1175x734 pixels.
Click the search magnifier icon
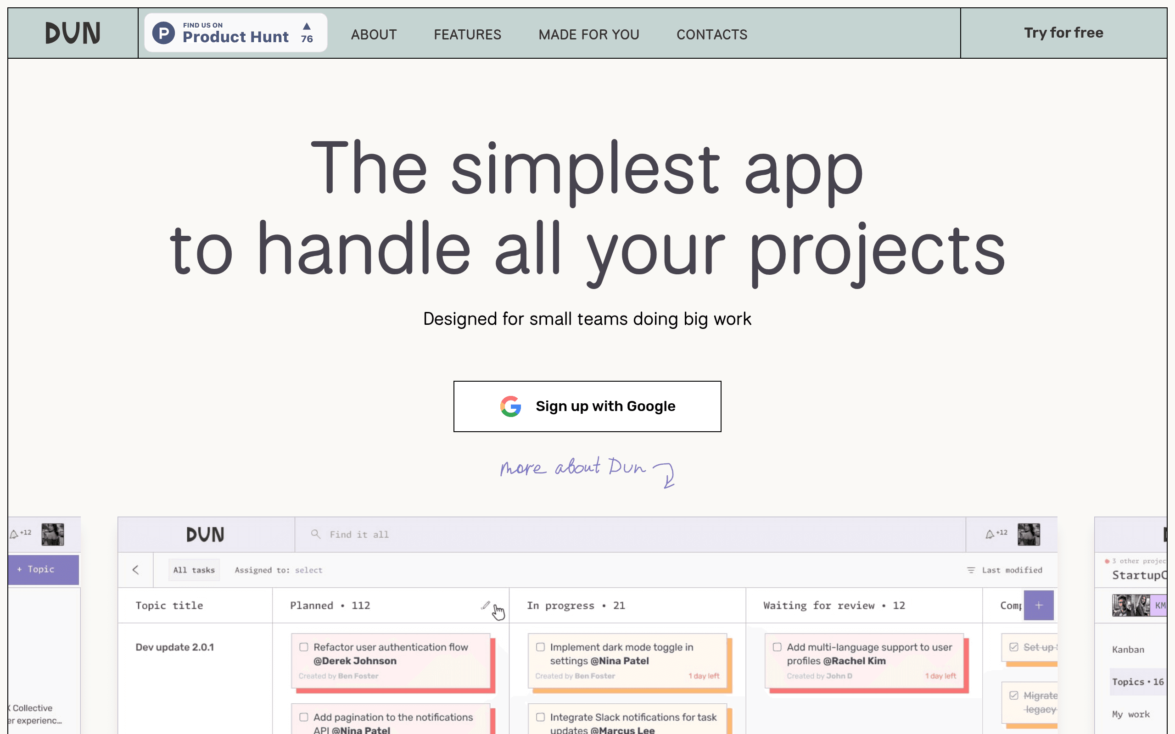[x=316, y=534]
